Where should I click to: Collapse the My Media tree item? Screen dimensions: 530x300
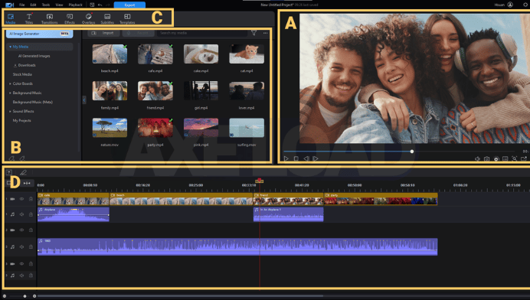[x=10, y=47]
